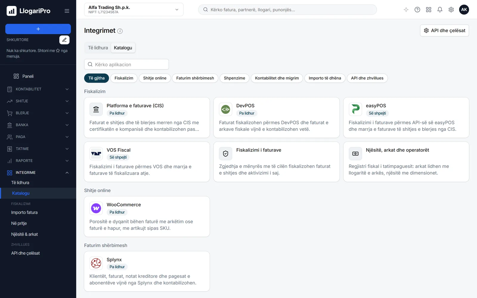Click the blue plus create button

pos(38,29)
